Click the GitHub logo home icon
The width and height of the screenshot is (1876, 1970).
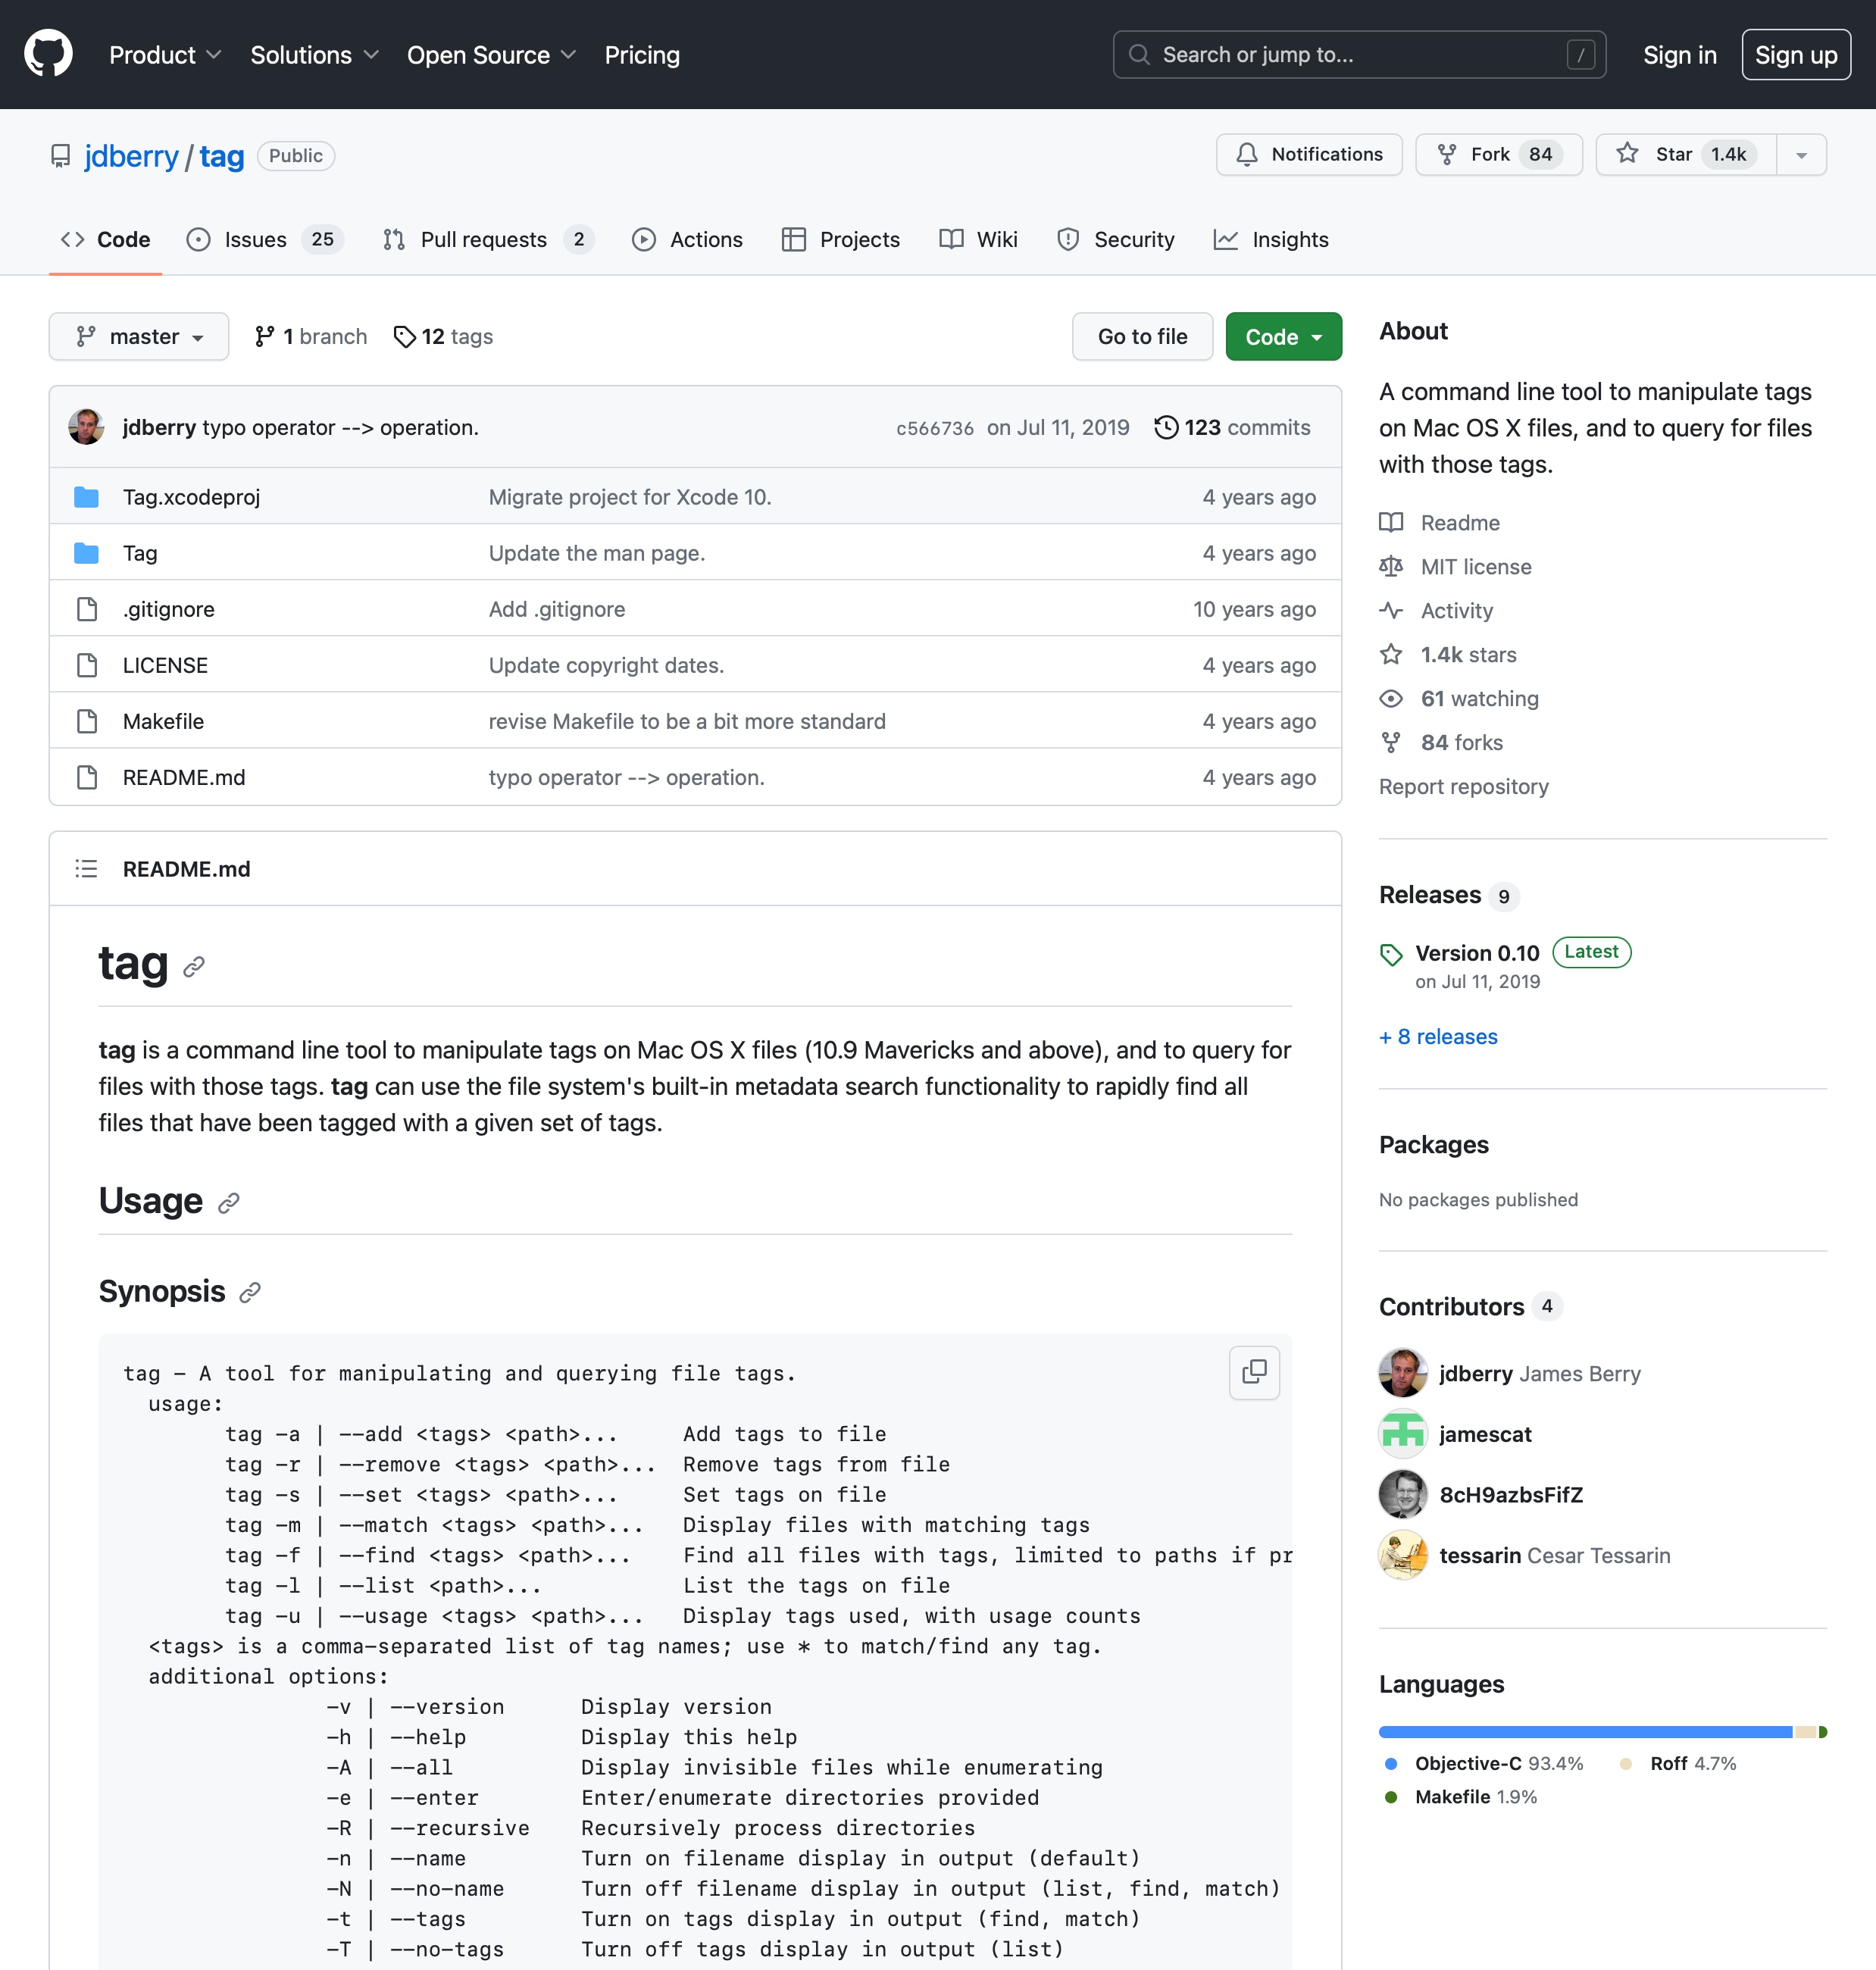[48, 54]
